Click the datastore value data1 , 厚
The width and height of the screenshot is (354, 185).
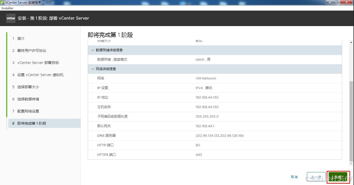(203, 60)
